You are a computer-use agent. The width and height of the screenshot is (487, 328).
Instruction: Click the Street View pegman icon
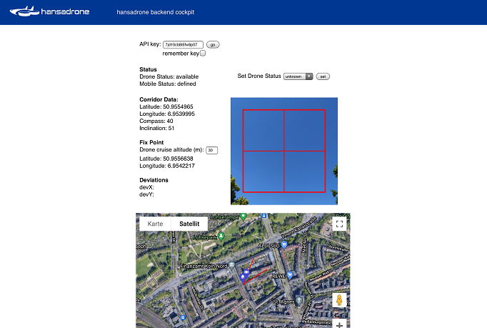pos(339,300)
